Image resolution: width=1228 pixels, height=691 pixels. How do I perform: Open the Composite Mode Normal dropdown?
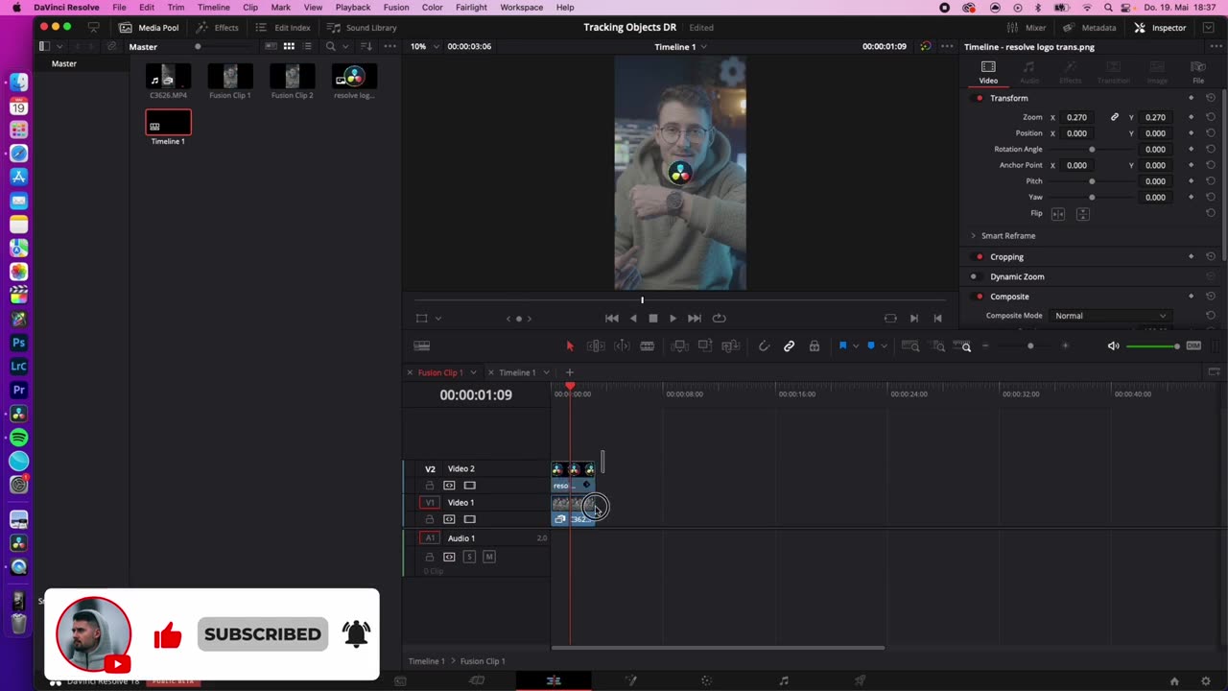(1111, 316)
